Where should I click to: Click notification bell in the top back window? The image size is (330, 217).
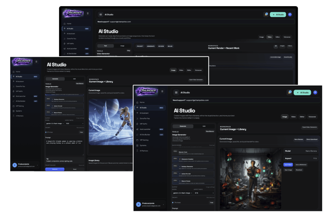coord(266,14)
